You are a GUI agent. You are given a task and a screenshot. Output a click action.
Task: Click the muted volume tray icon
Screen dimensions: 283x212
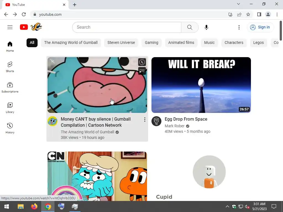247,206
